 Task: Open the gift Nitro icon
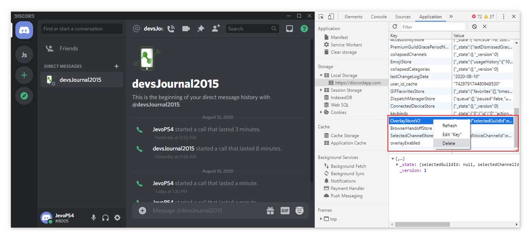coord(270,211)
